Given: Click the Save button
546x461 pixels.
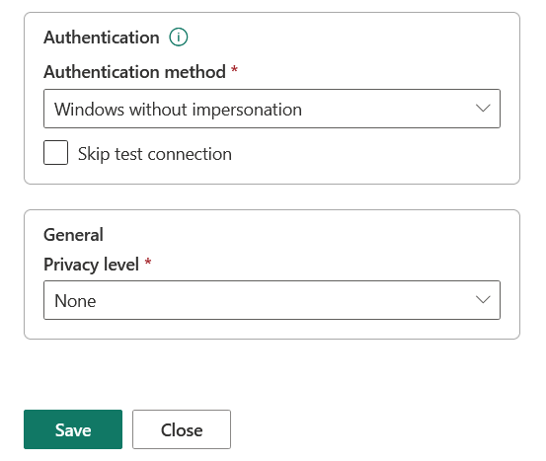Looking at the screenshot, I should click(73, 429).
